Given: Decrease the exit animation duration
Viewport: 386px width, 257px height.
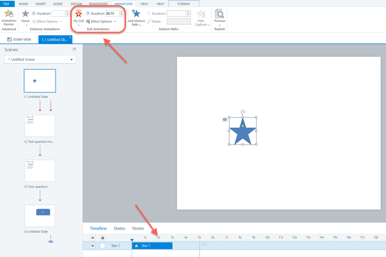Looking at the screenshot, I should (121, 15).
